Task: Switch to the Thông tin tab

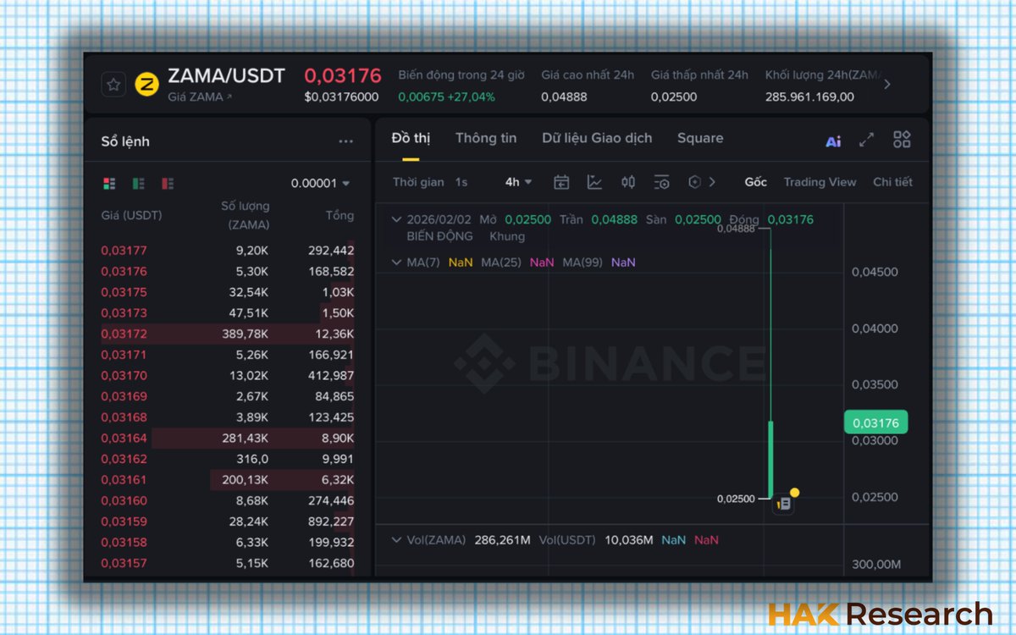Action: pos(486,138)
